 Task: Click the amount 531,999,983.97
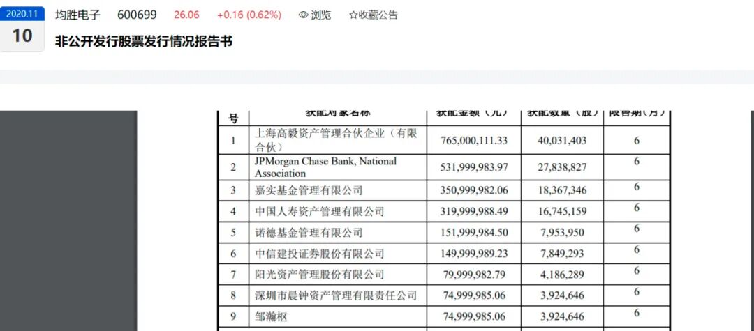473,167
